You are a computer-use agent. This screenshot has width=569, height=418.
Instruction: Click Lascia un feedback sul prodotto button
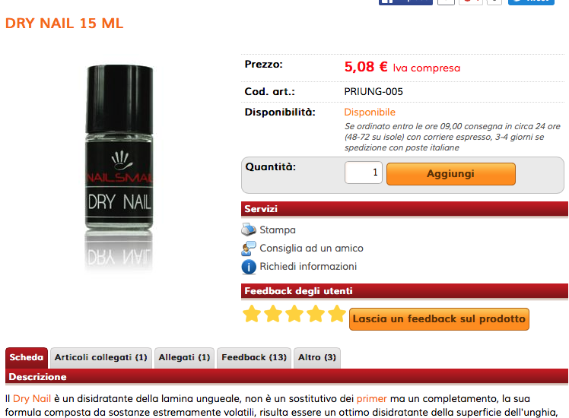tap(439, 319)
